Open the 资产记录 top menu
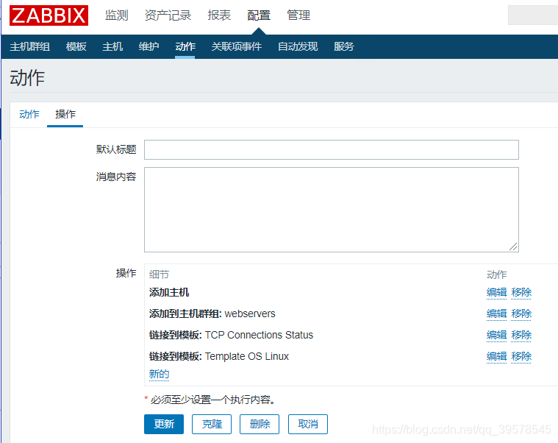 pos(168,15)
